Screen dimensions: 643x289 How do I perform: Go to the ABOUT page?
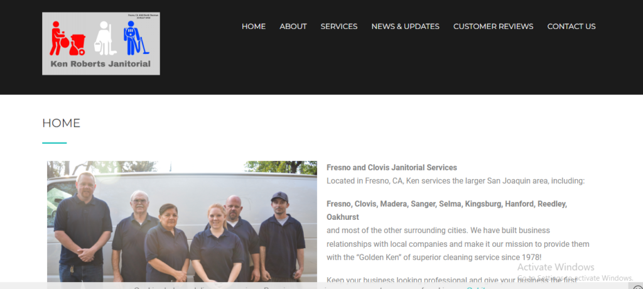(x=293, y=26)
